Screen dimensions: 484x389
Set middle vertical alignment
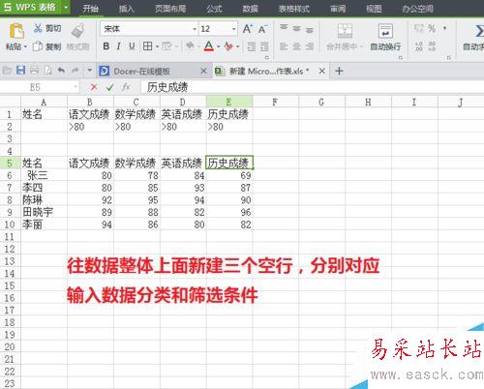point(296,29)
